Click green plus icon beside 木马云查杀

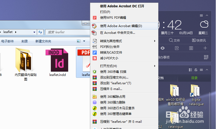94,108
